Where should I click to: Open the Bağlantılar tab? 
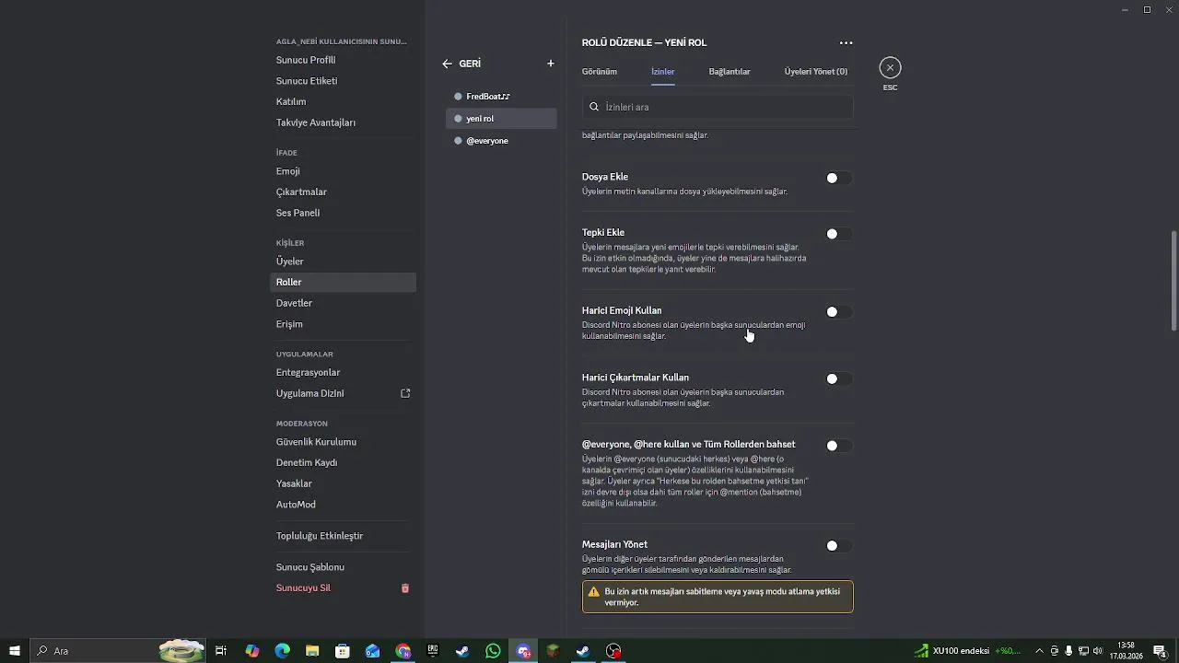pos(730,72)
